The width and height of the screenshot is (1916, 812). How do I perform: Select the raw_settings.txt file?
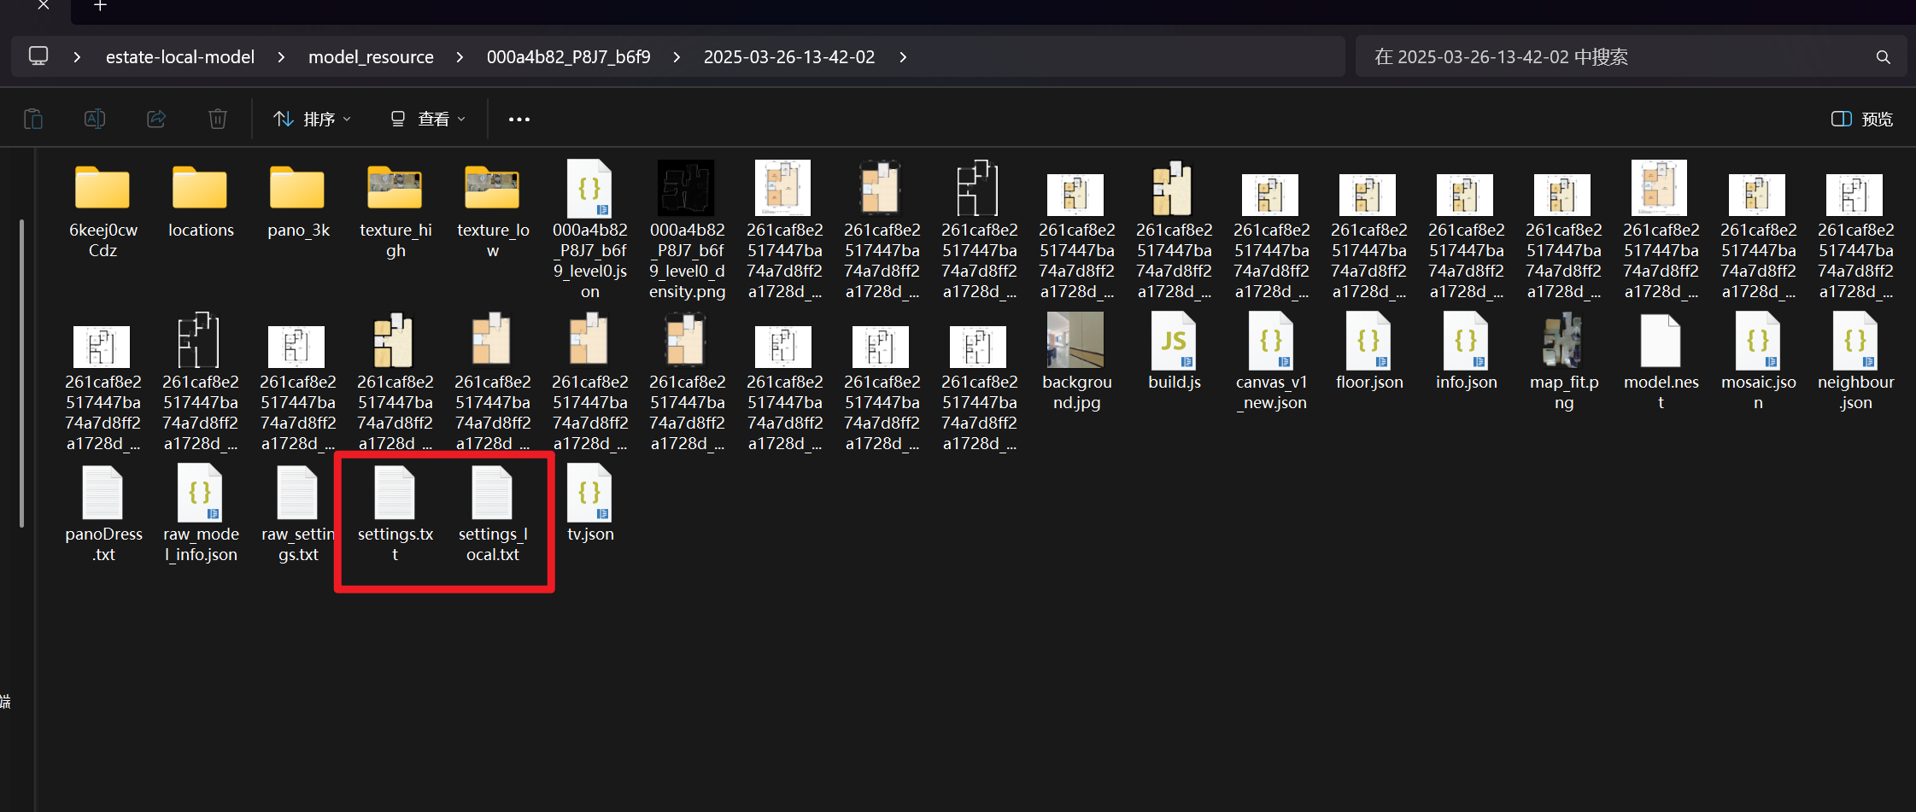point(298,514)
